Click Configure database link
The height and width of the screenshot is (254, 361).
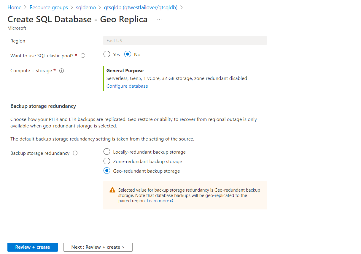click(127, 86)
